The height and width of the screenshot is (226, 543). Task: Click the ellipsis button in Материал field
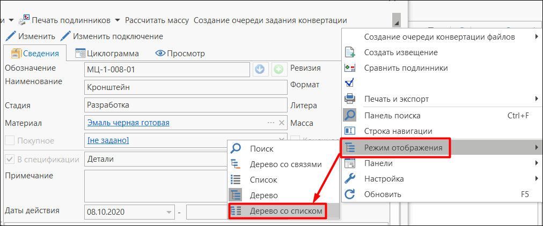click(271, 123)
